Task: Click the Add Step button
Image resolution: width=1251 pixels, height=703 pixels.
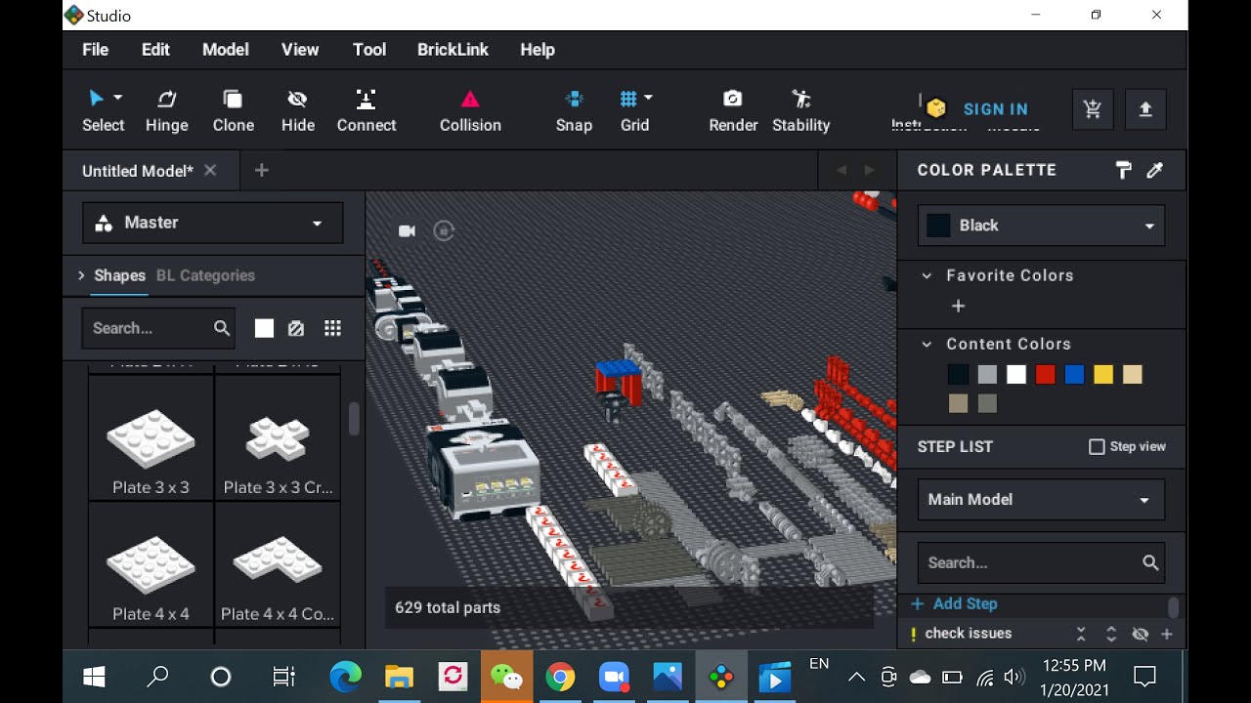Action: (954, 604)
